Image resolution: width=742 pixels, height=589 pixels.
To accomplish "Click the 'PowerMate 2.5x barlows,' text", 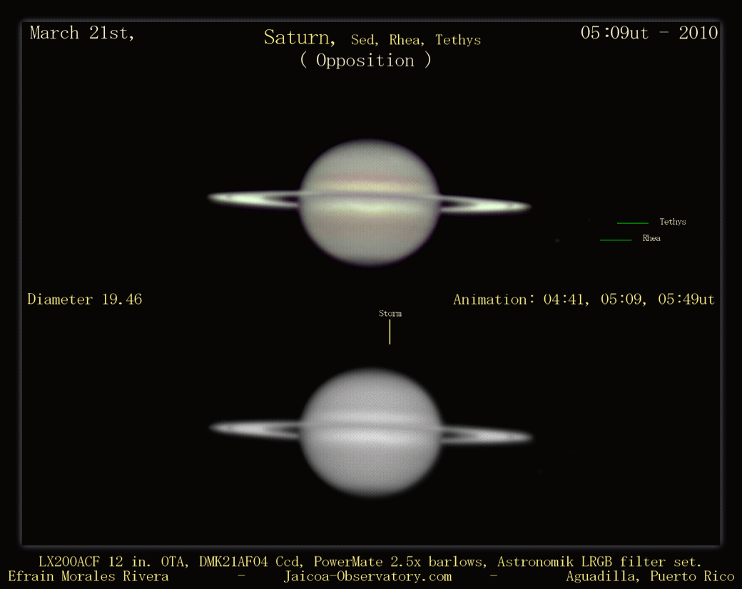I will click(x=400, y=562).
